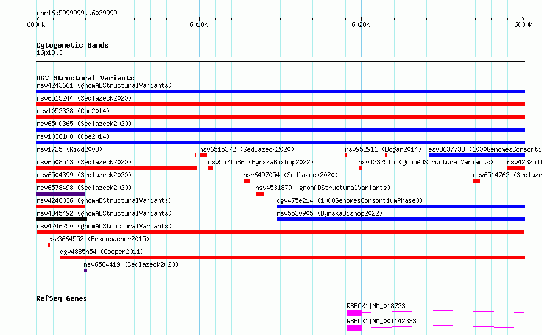
Task: Click the nsv6514762 variant label
Action: [x=507, y=175]
